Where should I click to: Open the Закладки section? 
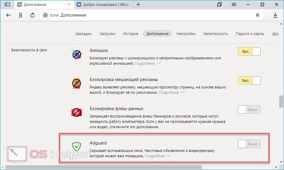(83, 34)
